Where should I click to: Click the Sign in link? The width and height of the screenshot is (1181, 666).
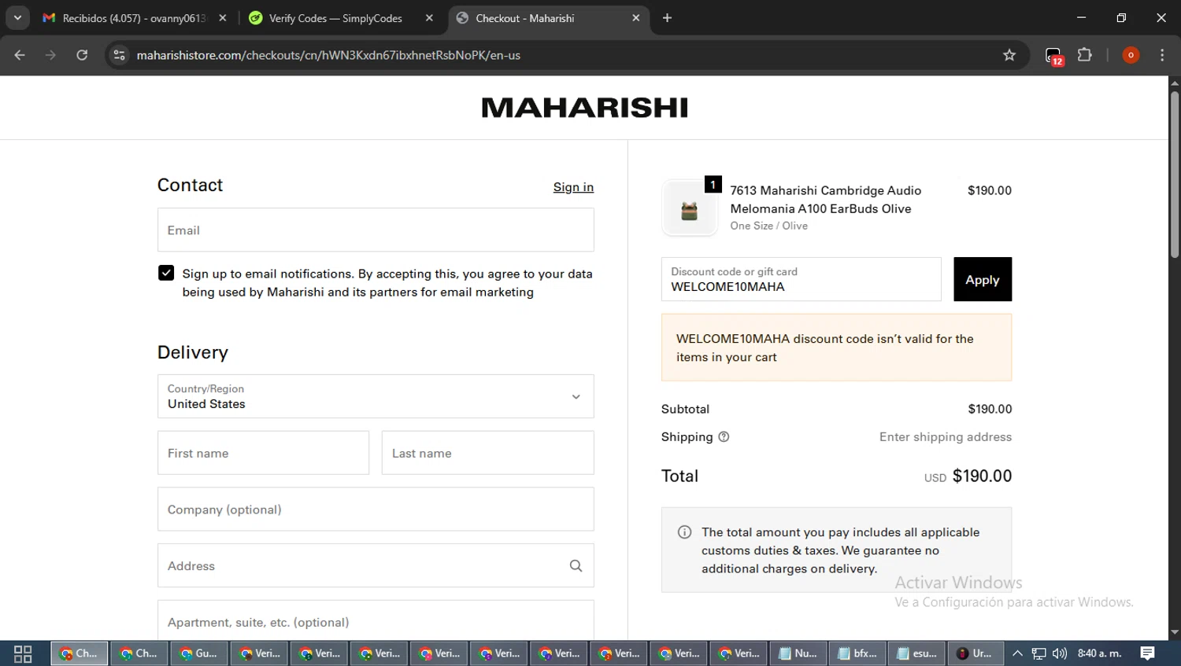[573, 187]
